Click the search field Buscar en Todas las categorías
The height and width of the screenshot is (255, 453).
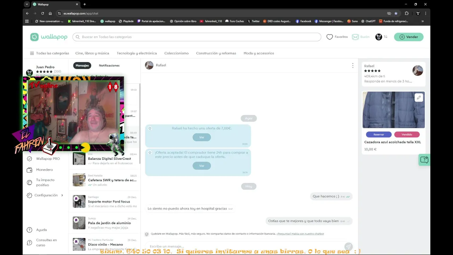click(x=197, y=37)
